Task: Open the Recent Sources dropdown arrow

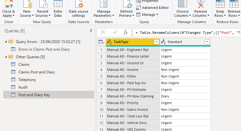Action: click(x=50, y=16)
